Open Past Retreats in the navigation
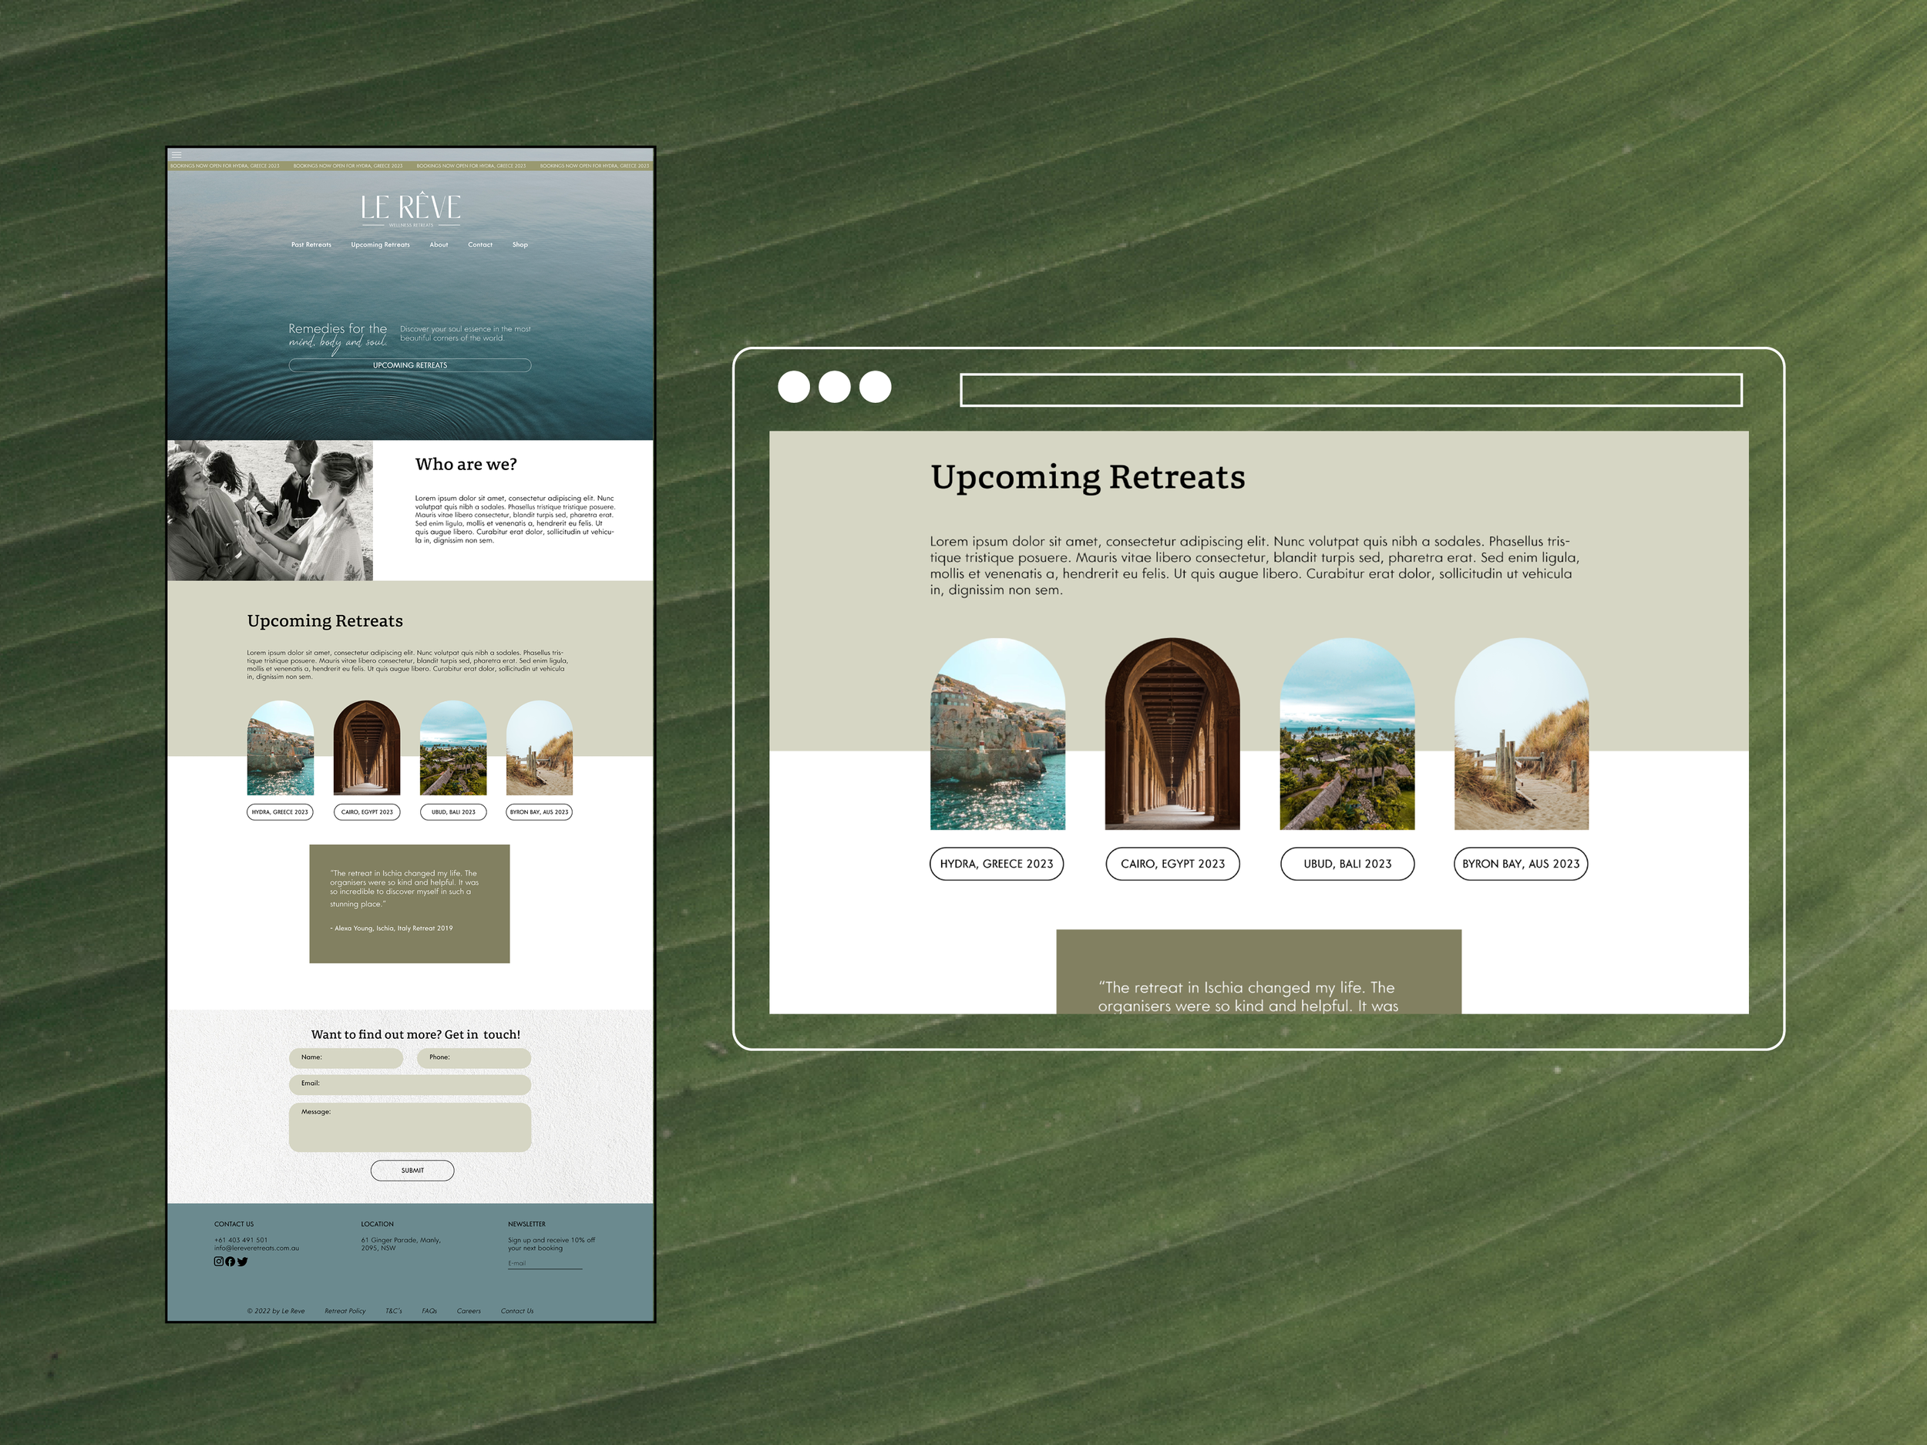Screen dimensions: 1927x1445 pyautogui.click(x=311, y=245)
